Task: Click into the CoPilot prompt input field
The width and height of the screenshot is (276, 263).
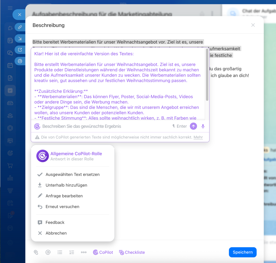Action: 106,126
